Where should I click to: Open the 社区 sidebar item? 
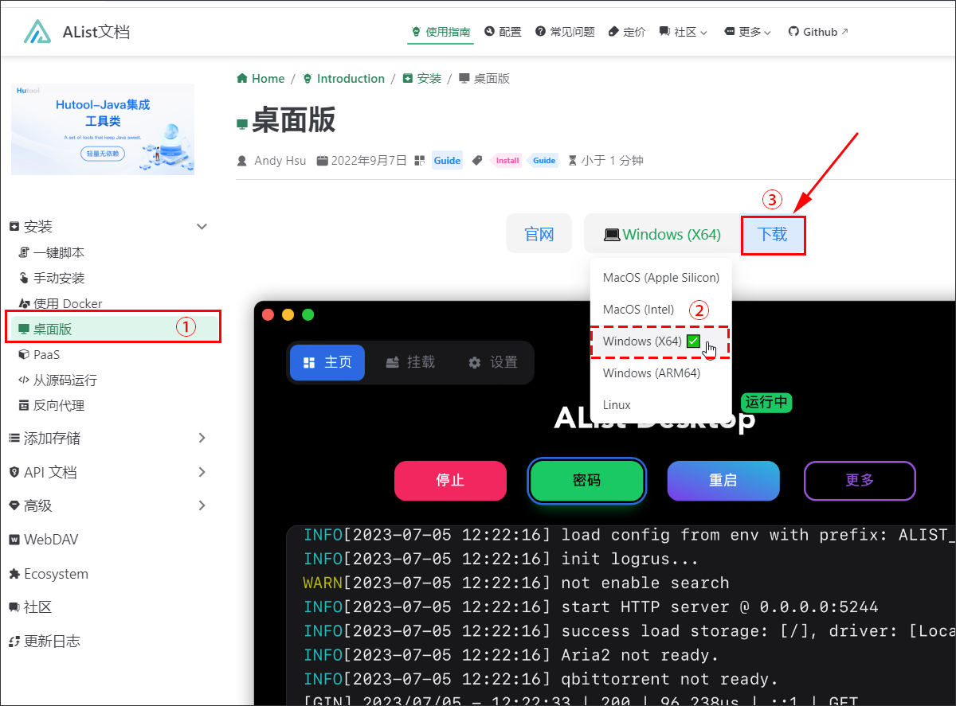[x=30, y=607]
